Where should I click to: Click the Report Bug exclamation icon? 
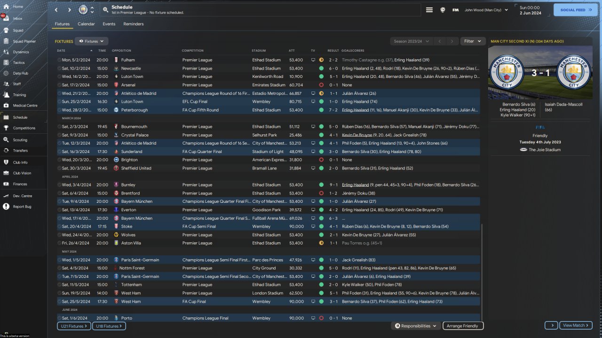(x=6, y=207)
